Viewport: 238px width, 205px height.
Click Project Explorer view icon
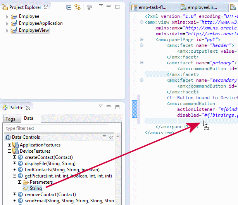5,7
